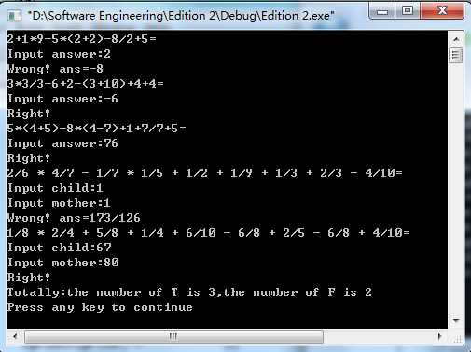Click the fraction expression starting '2/6 * 4/7'
Screen dimensions: 471x352
click(205, 173)
